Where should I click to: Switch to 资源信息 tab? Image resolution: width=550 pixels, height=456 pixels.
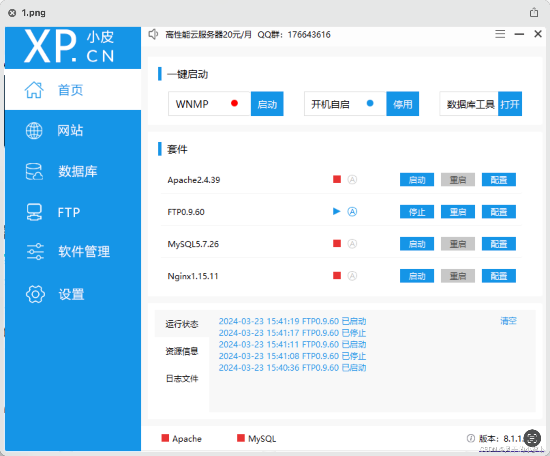point(182,351)
